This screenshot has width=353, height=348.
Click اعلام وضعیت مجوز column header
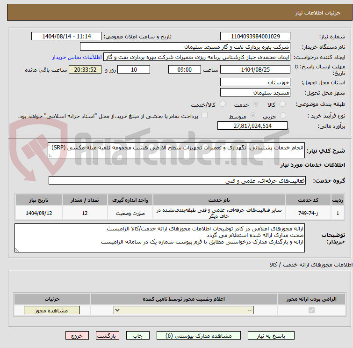(184, 299)
